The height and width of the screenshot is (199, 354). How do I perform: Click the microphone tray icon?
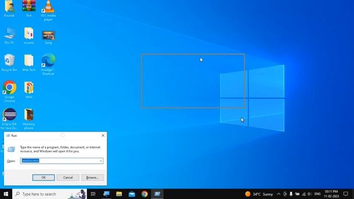(291, 194)
